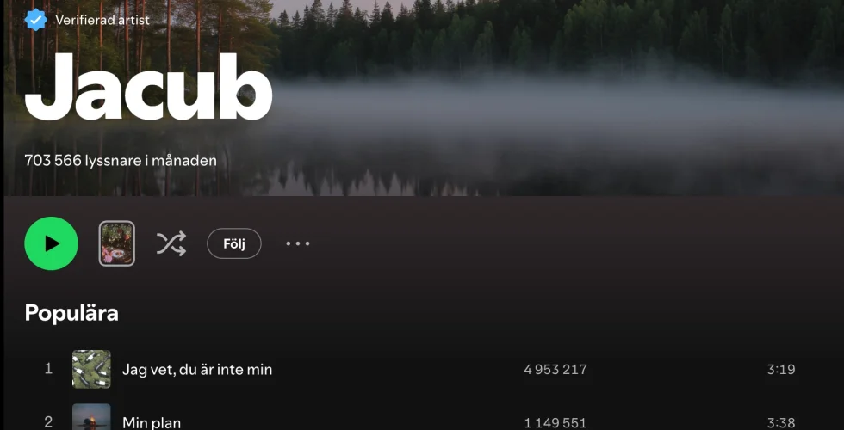Click track number 2 in the popular list

(x=48, y=422)
